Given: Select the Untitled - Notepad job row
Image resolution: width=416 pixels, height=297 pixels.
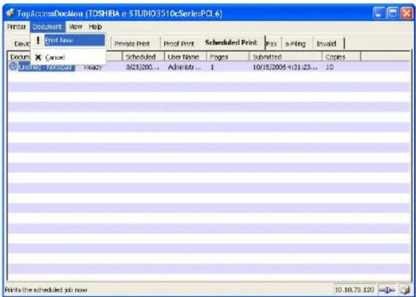Looking at the screenshot, I should (x=209, y=67).
